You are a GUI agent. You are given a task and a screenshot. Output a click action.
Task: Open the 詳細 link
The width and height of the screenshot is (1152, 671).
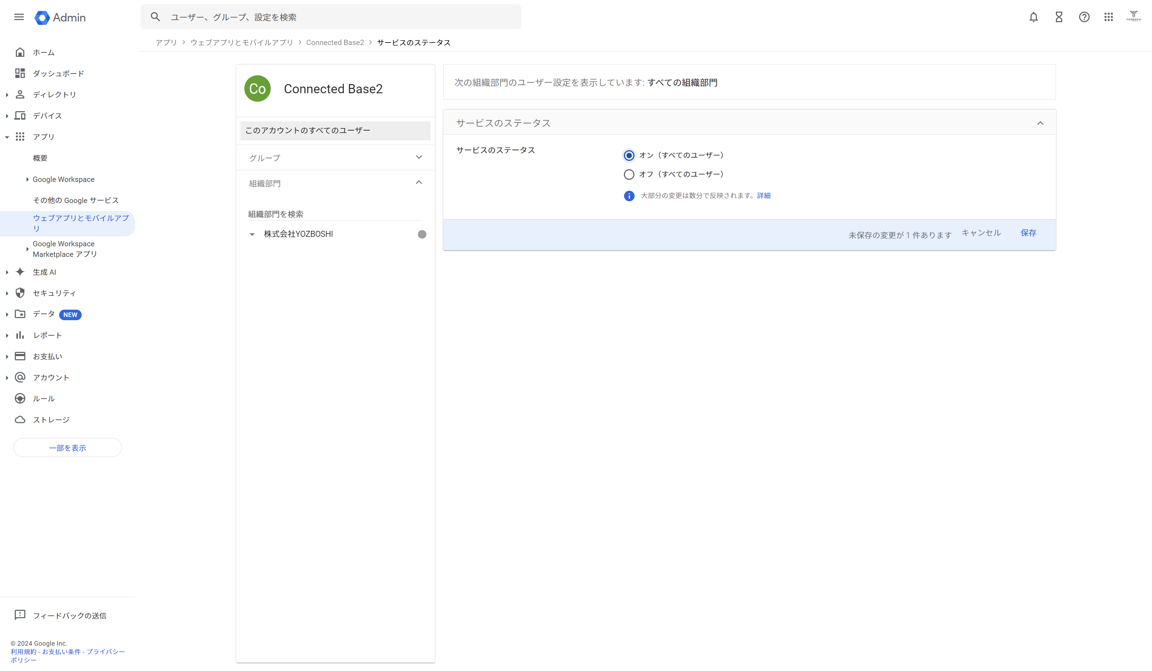click(x=763, y=196)
